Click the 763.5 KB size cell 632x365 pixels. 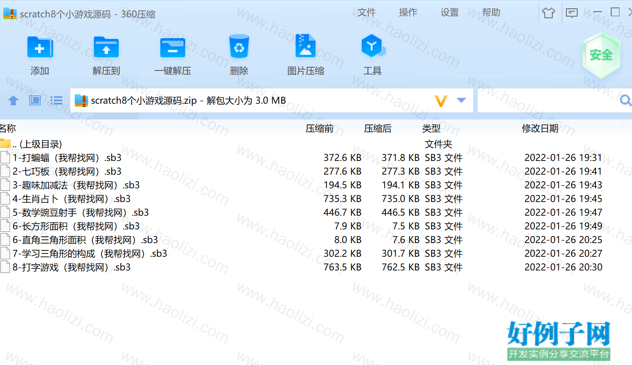343,267
